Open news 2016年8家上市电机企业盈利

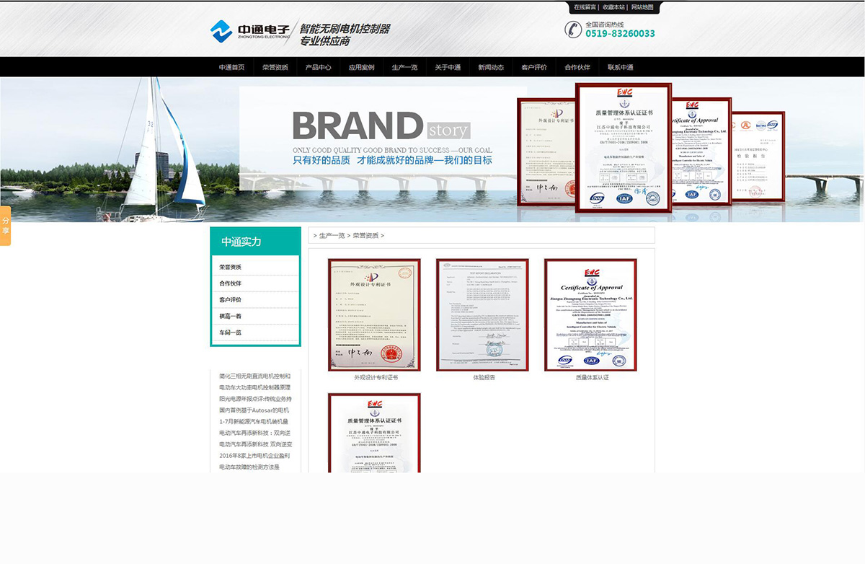coord(254,456)
